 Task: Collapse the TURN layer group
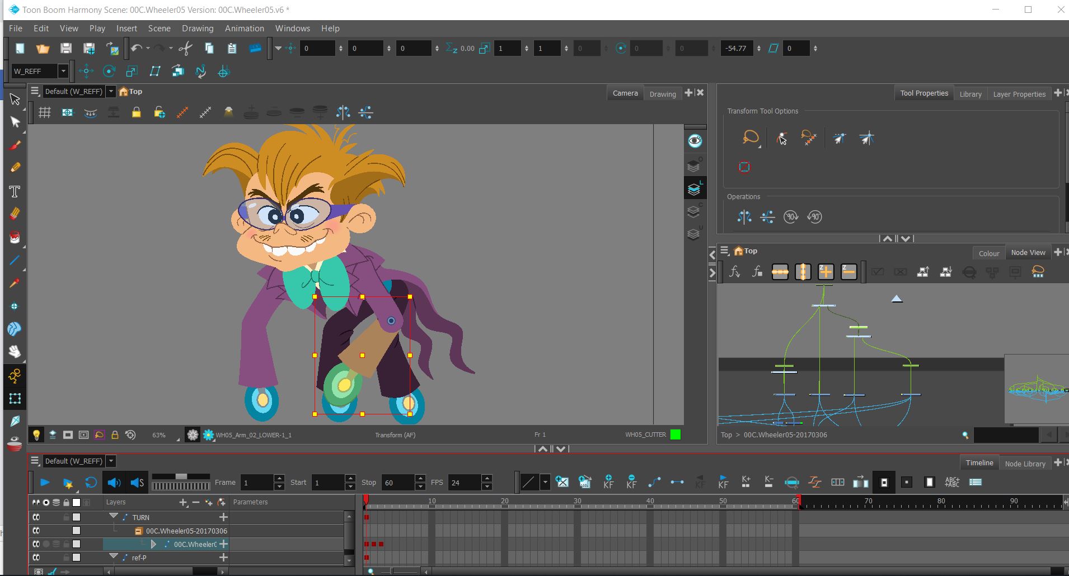click(114, 517)
